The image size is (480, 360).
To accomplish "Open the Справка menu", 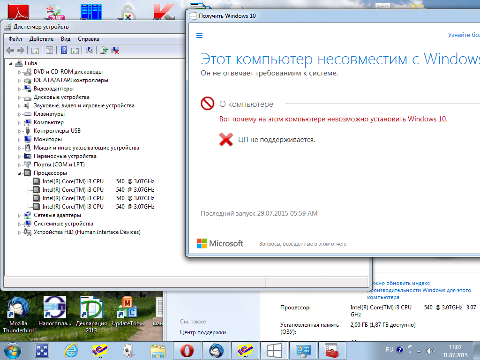I will [89, 39].
